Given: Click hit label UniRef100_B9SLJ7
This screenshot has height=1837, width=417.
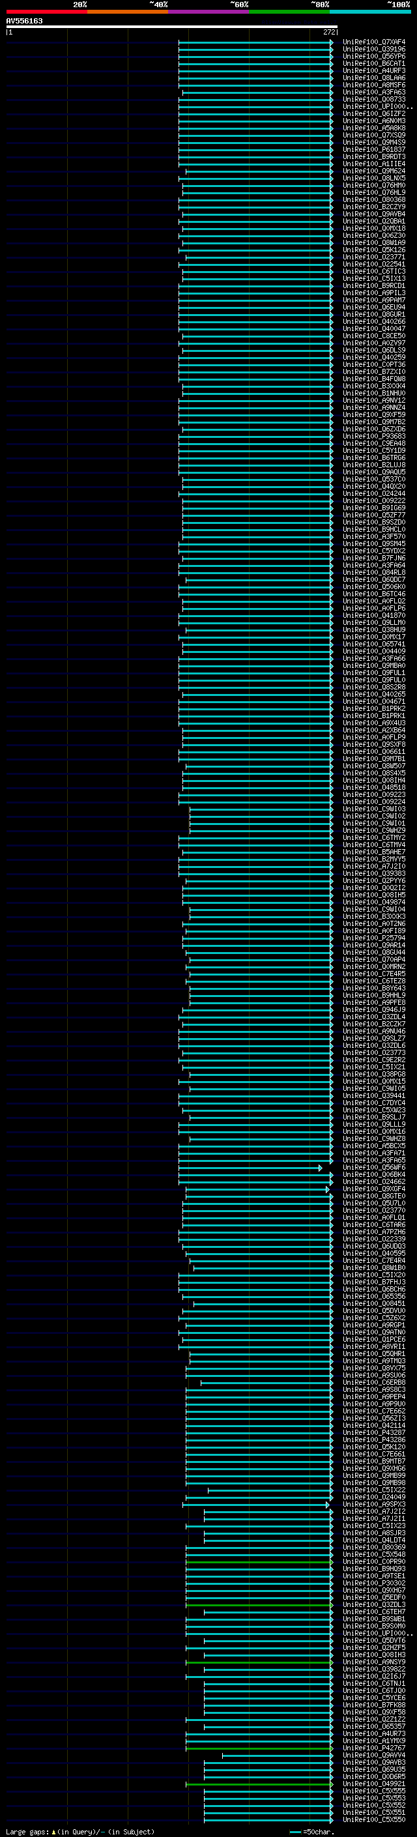Looking at the screenshot, I should click(374, 1118).
